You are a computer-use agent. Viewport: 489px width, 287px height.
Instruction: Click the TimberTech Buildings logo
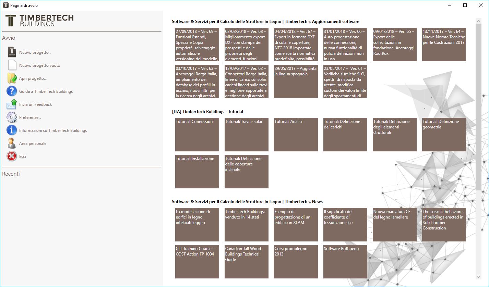(x=39, y=21)
